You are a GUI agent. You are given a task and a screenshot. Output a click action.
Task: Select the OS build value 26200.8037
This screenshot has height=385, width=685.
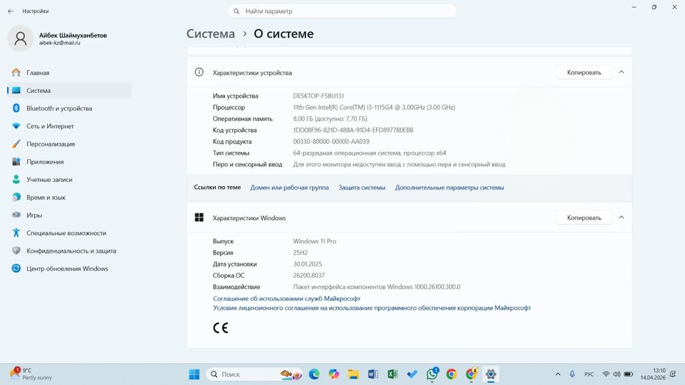309,276
